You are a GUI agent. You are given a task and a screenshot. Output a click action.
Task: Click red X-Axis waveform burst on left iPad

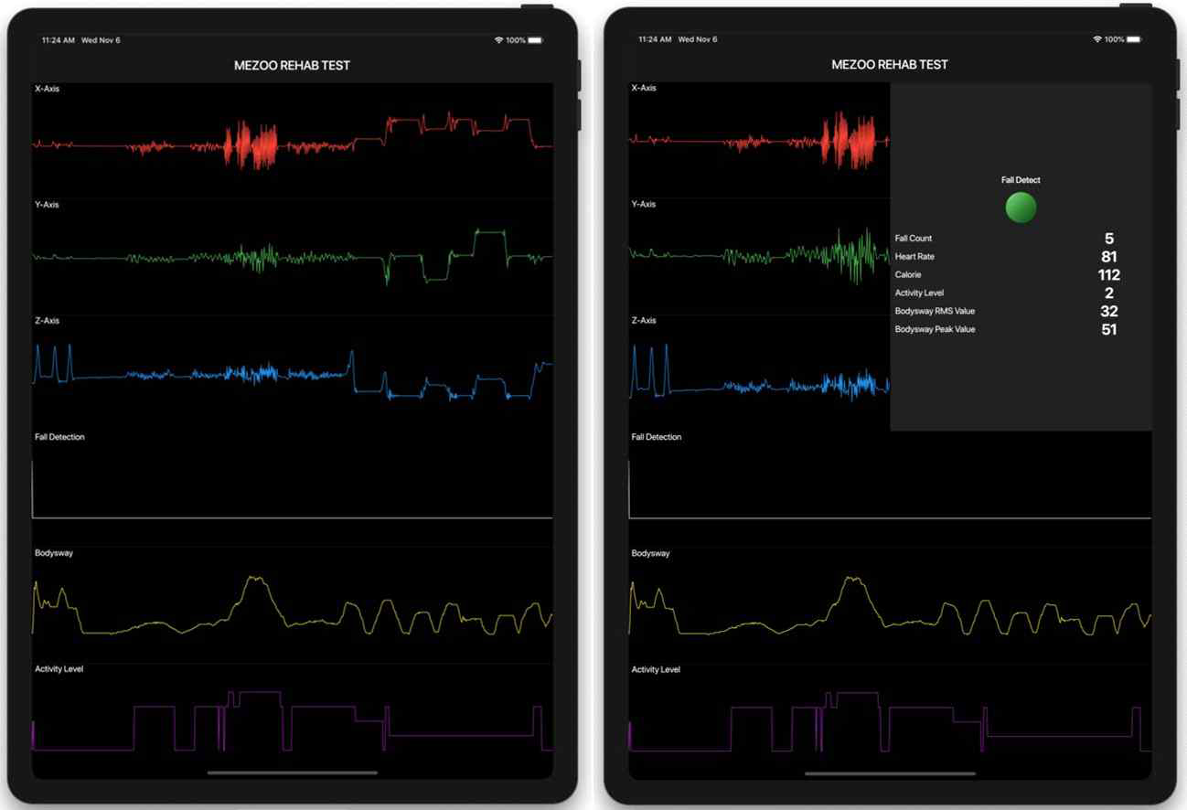pos(251,145)
